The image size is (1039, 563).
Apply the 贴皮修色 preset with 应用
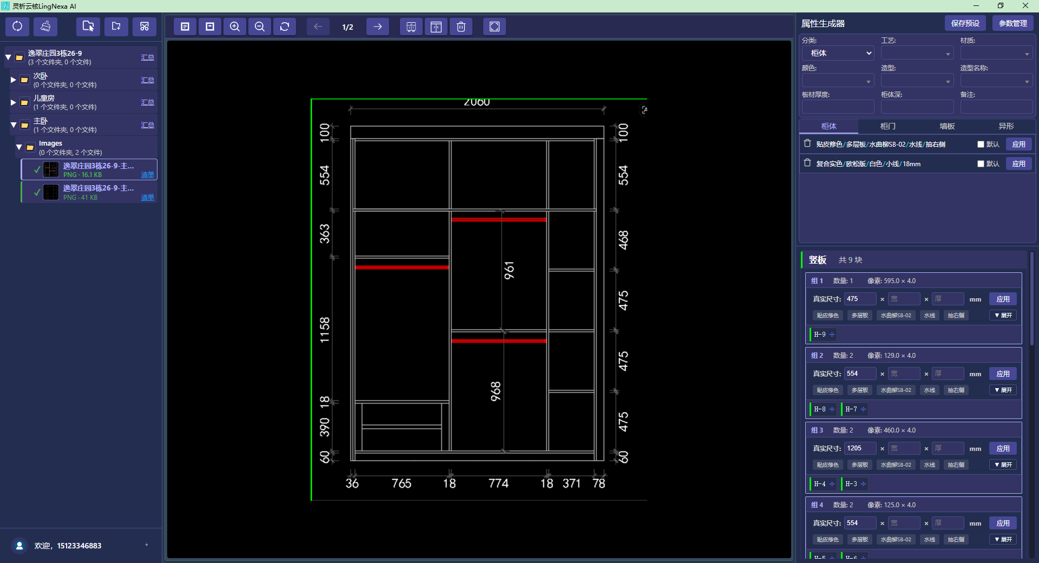tap(1019, 145)
